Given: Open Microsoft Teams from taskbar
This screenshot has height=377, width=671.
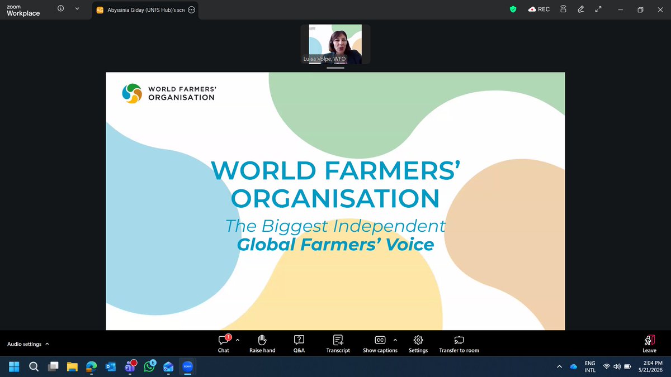Looking at the screenshot, I should tap(130, 366).
